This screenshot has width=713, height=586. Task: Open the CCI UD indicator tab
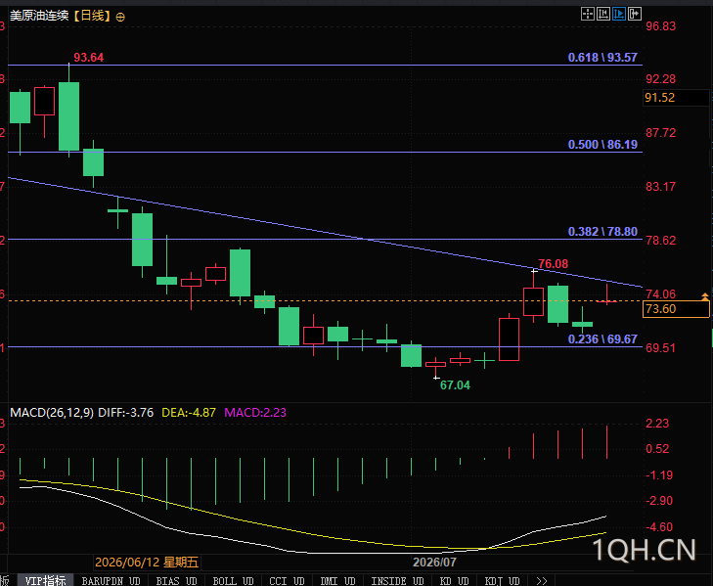coord(287,580)
